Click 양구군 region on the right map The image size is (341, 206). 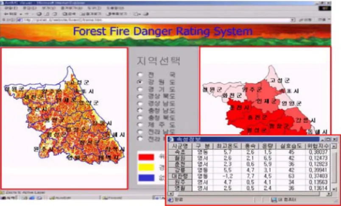(252, 89)
